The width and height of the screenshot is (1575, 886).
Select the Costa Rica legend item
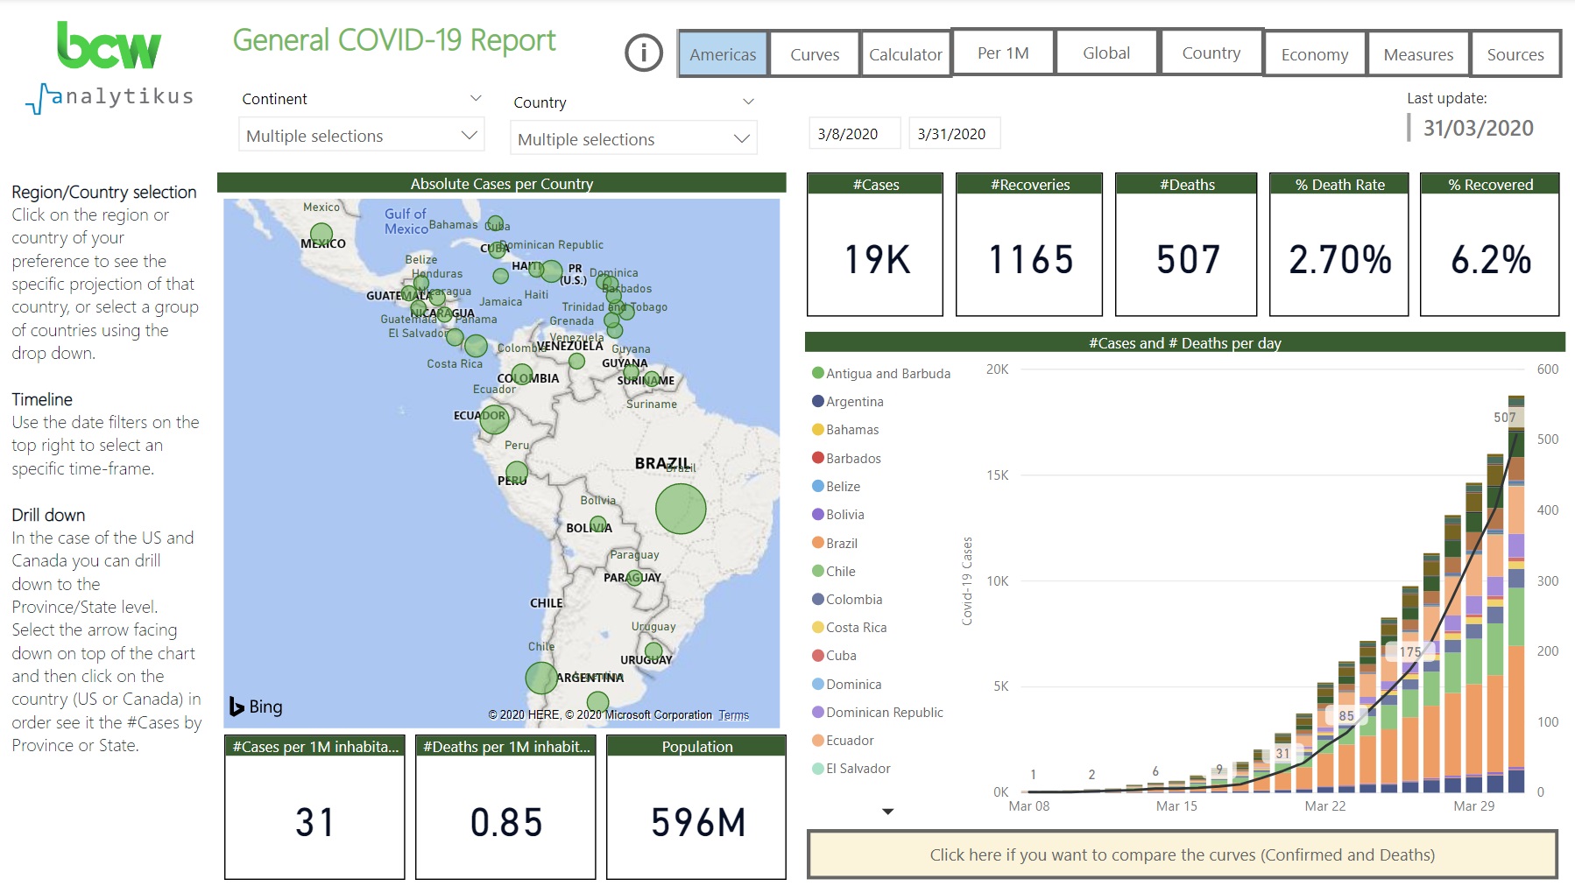850,627
